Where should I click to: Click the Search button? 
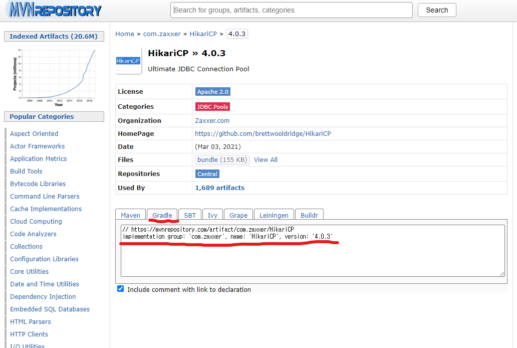click(437, 10)
